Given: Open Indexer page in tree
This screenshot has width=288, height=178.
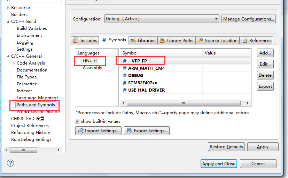Looking at the screenshot, I should (x=24, y=91).
